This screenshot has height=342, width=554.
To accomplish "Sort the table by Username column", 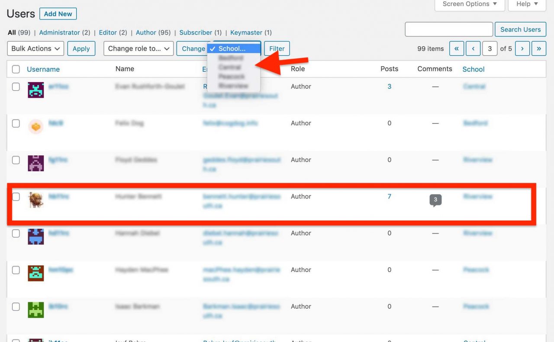I will (x=43, y=69).
